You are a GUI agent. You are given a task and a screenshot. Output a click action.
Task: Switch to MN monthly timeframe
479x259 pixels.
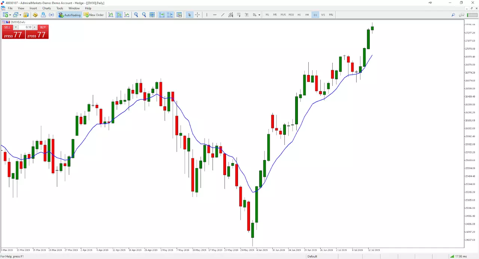point(331,15)
